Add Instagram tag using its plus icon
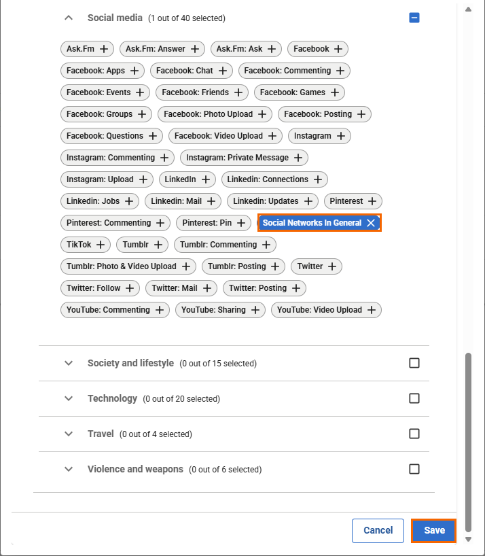485x556 pixels. coord(341,136)
